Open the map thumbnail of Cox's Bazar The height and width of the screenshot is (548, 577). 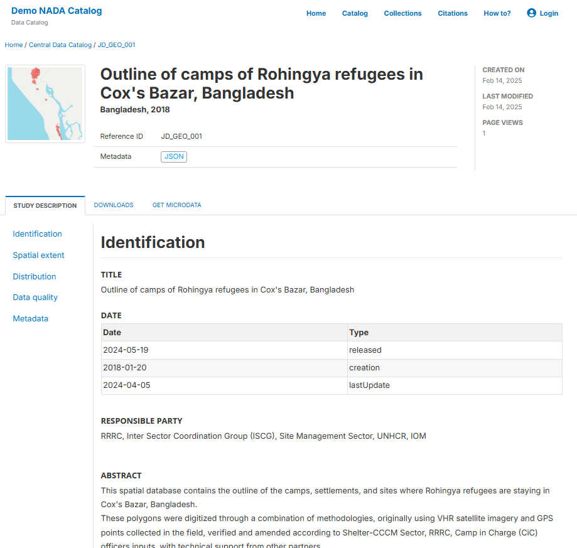pyautogui.click(x=45, y=104)
